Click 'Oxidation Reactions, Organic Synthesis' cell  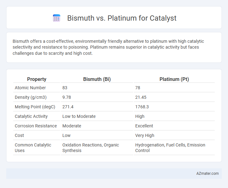pyautogui.click(x=91, y=148)
